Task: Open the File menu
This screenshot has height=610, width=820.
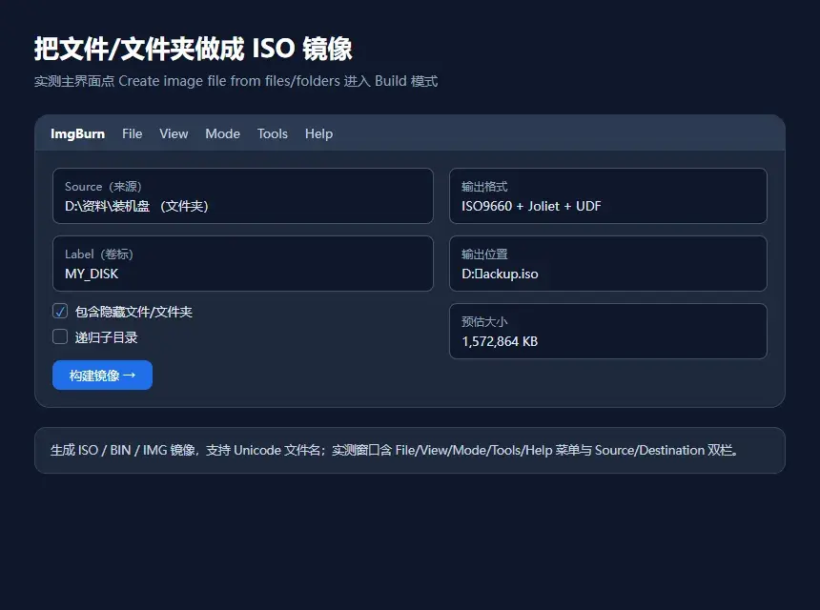Action: 132,133
